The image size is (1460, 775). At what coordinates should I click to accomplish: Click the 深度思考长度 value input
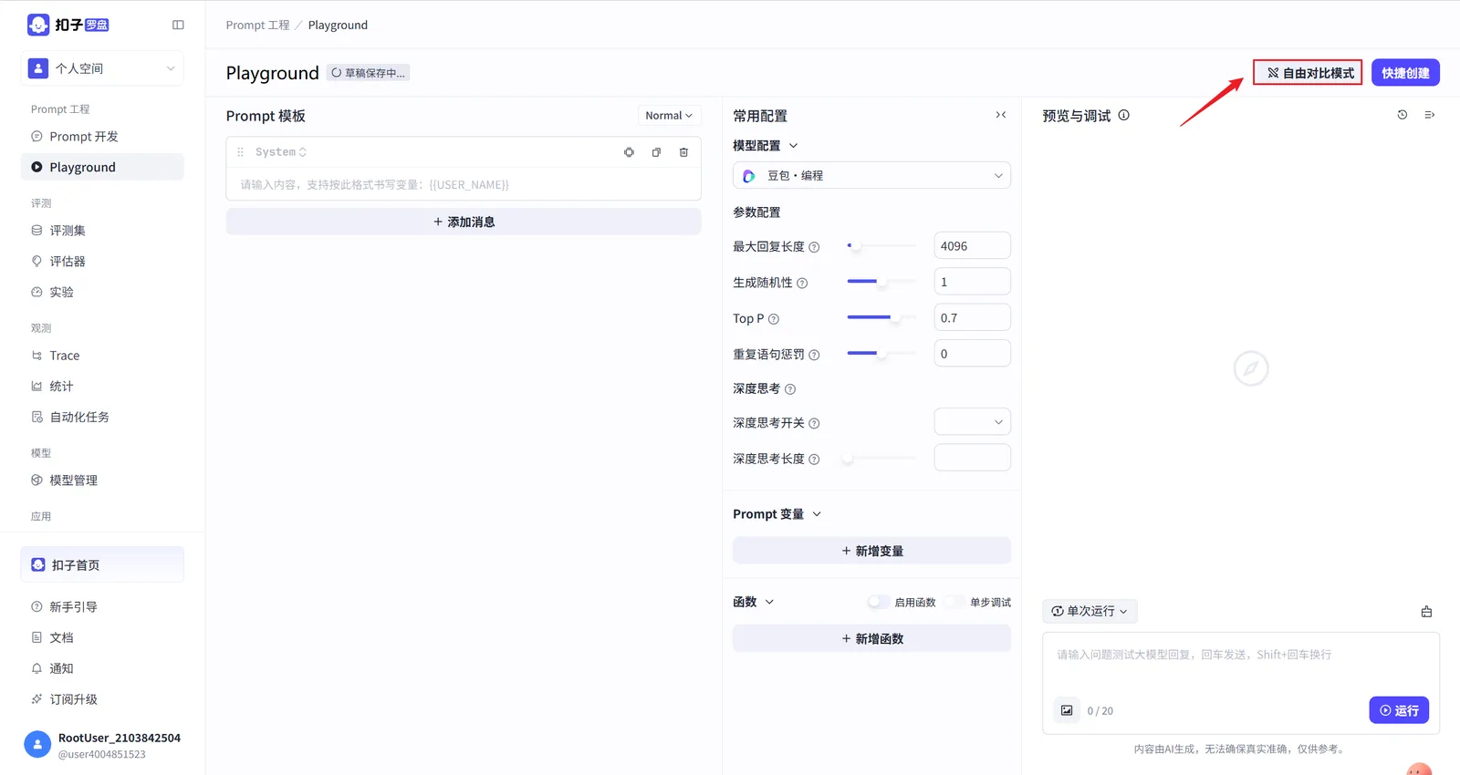pos(972,458)
